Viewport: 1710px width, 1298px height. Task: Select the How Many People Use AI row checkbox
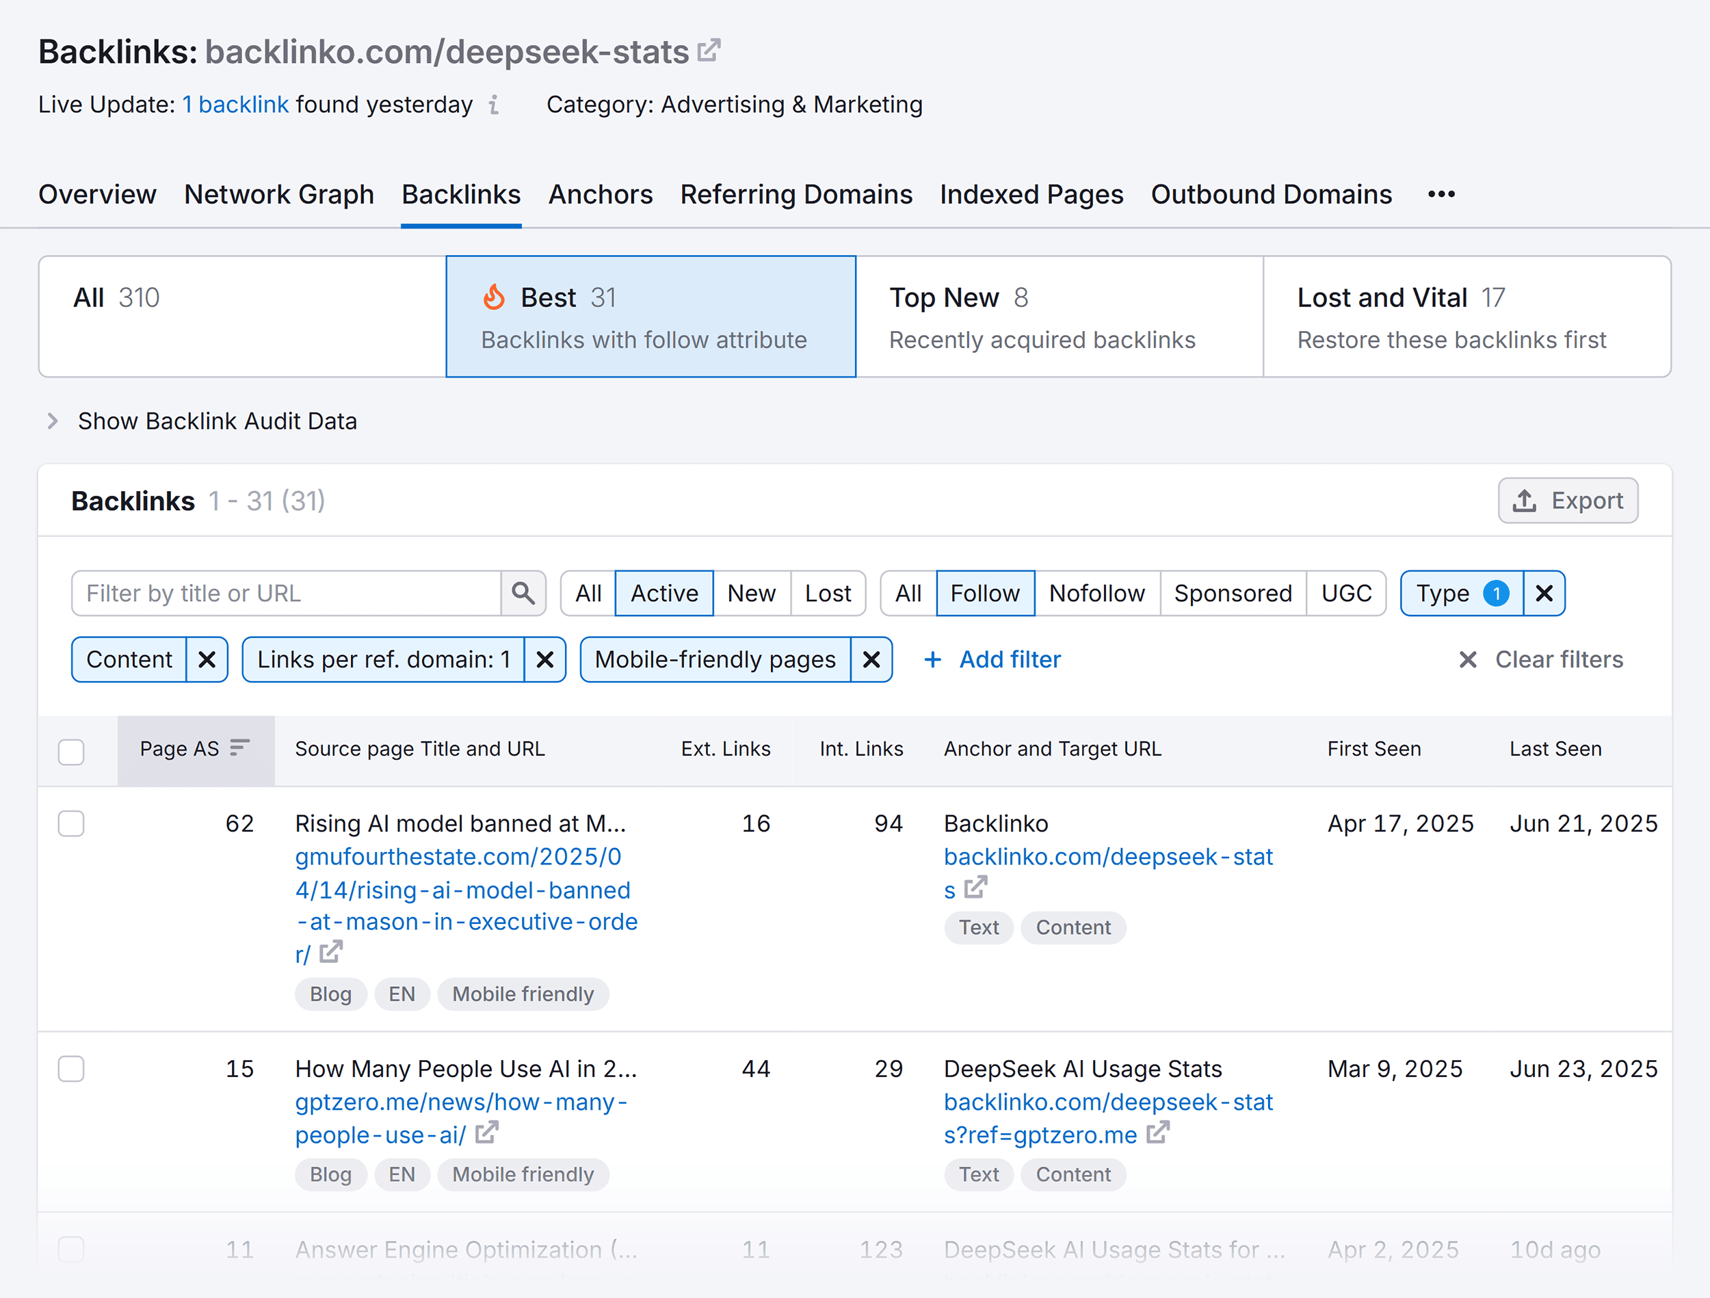(x=71, y=1068)
